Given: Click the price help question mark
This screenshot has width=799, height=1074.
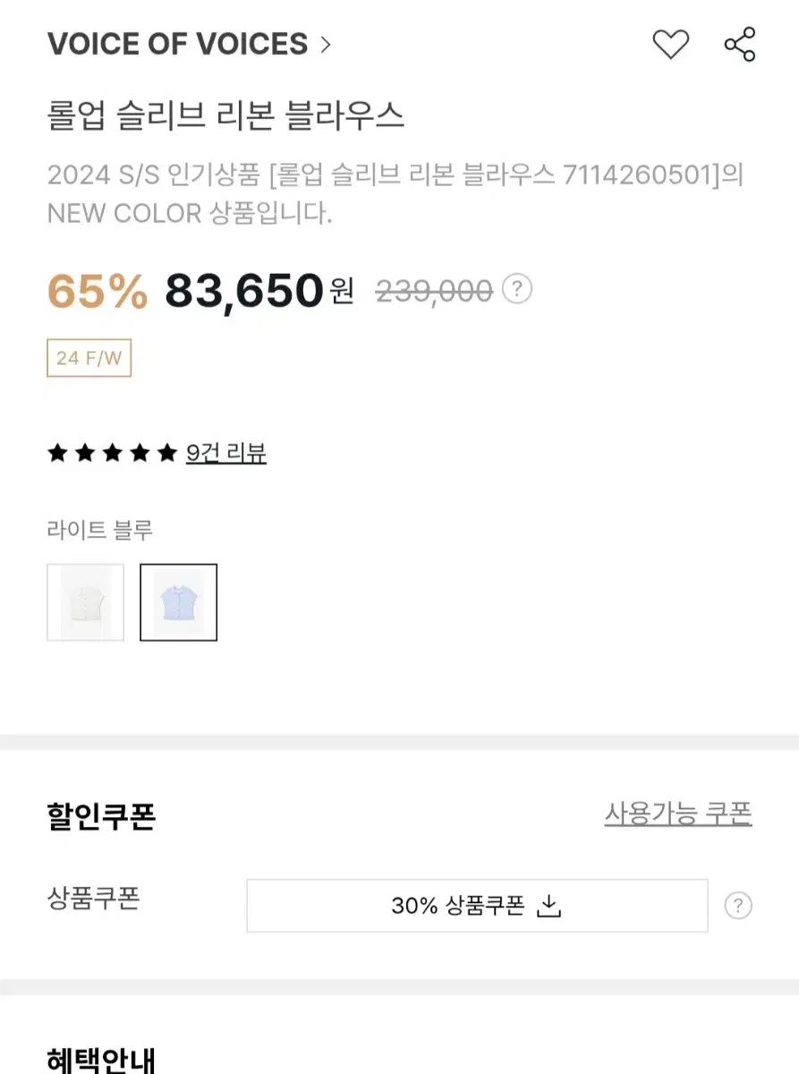Looking at the screenshot, I should point(517,289).
